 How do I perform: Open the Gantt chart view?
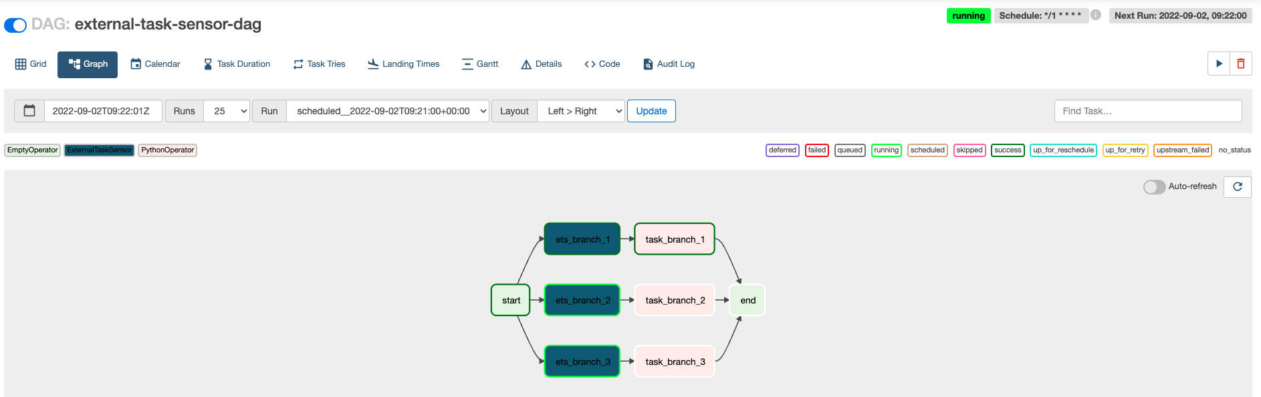[x=480, y=64]
